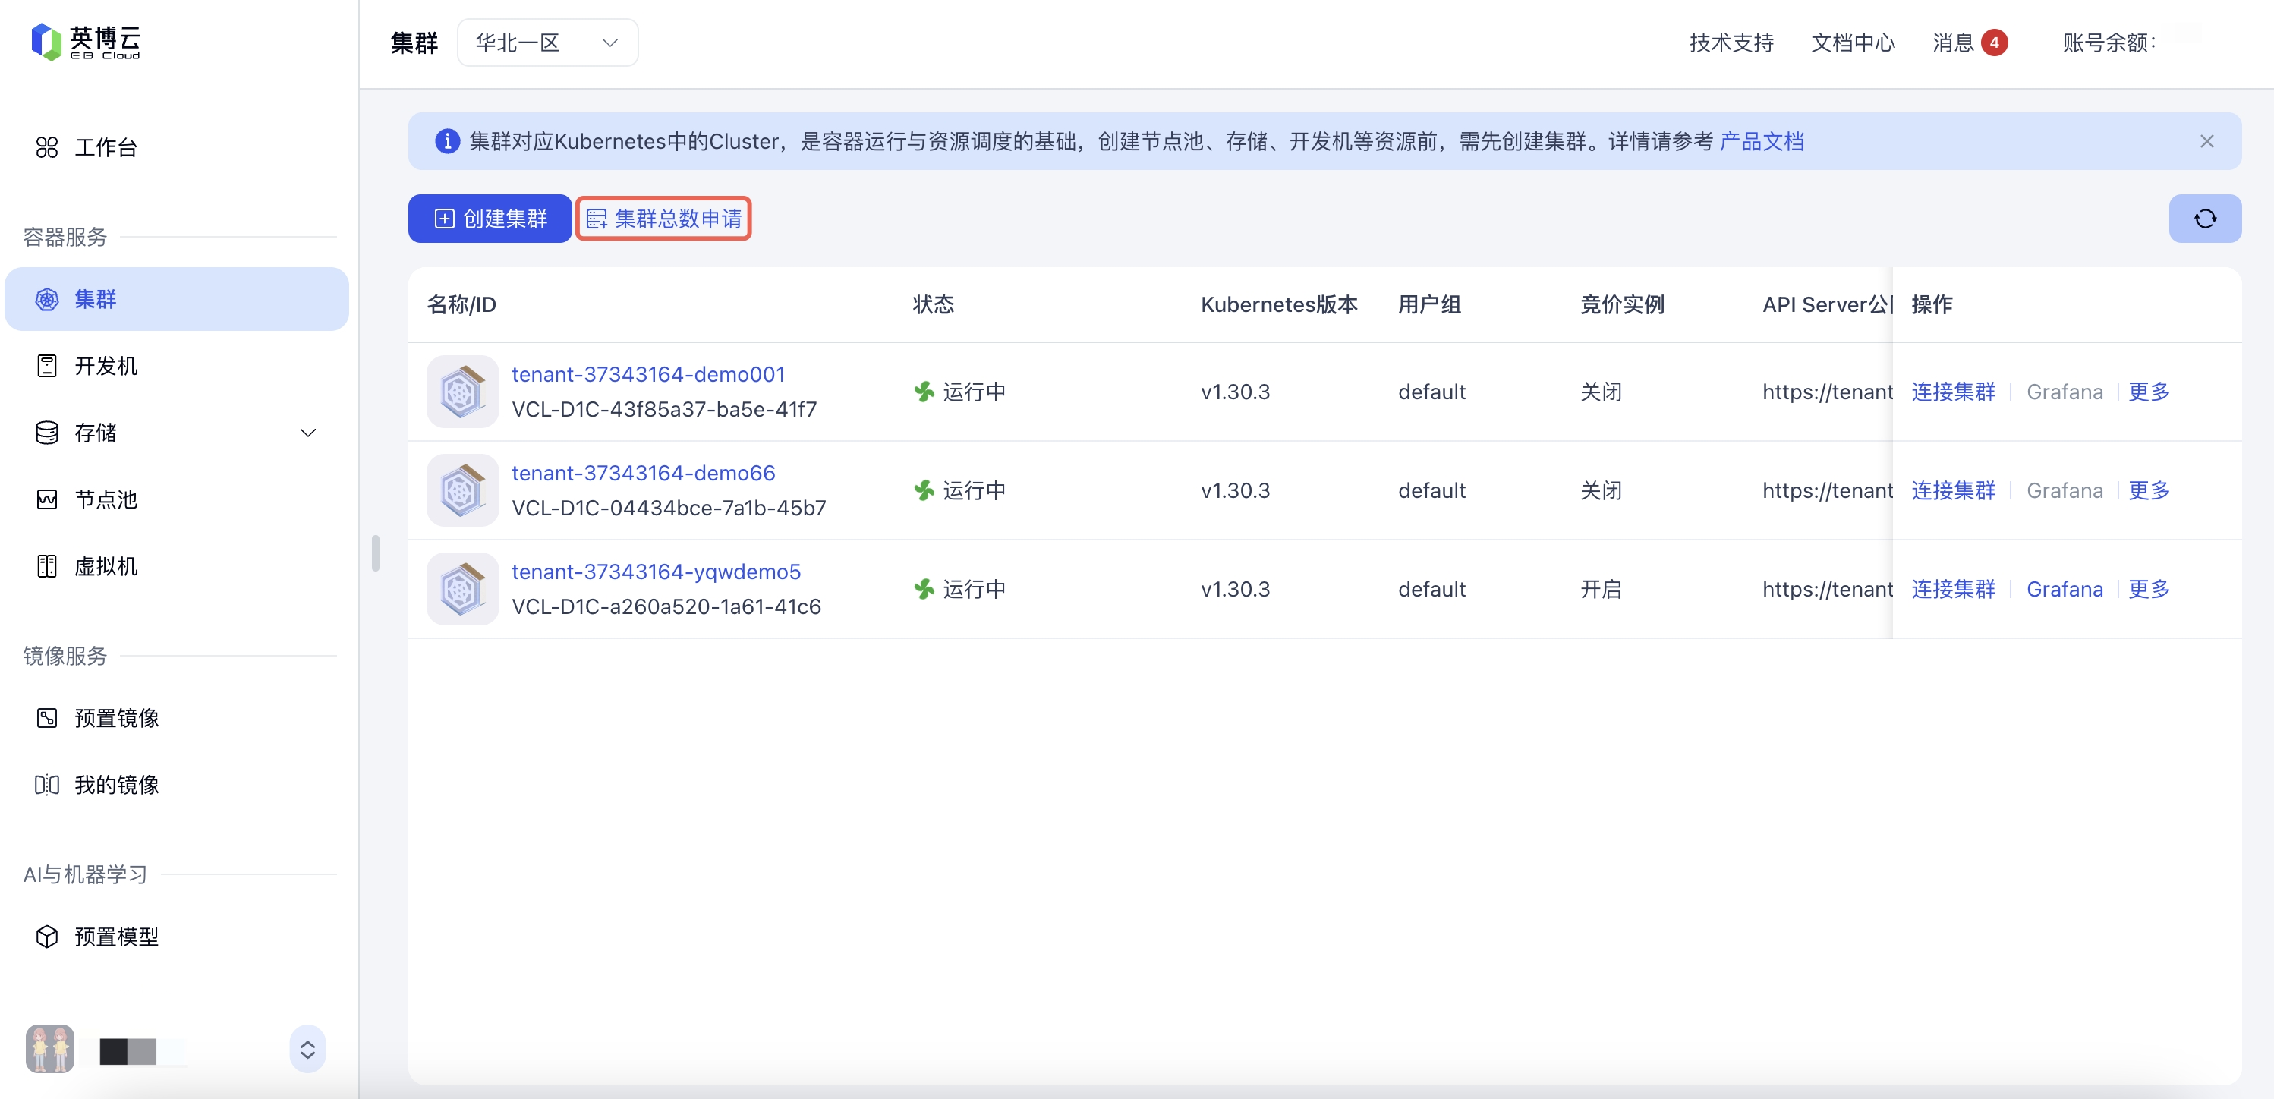Open the 工作台 workbench sidebar item
Viewport: 2274px width, 1099px height.
coord(105,147)
